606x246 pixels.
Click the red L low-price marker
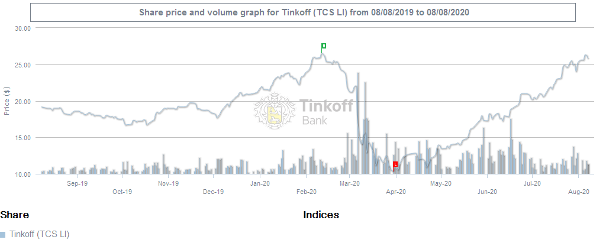click(x=395, y=164)
